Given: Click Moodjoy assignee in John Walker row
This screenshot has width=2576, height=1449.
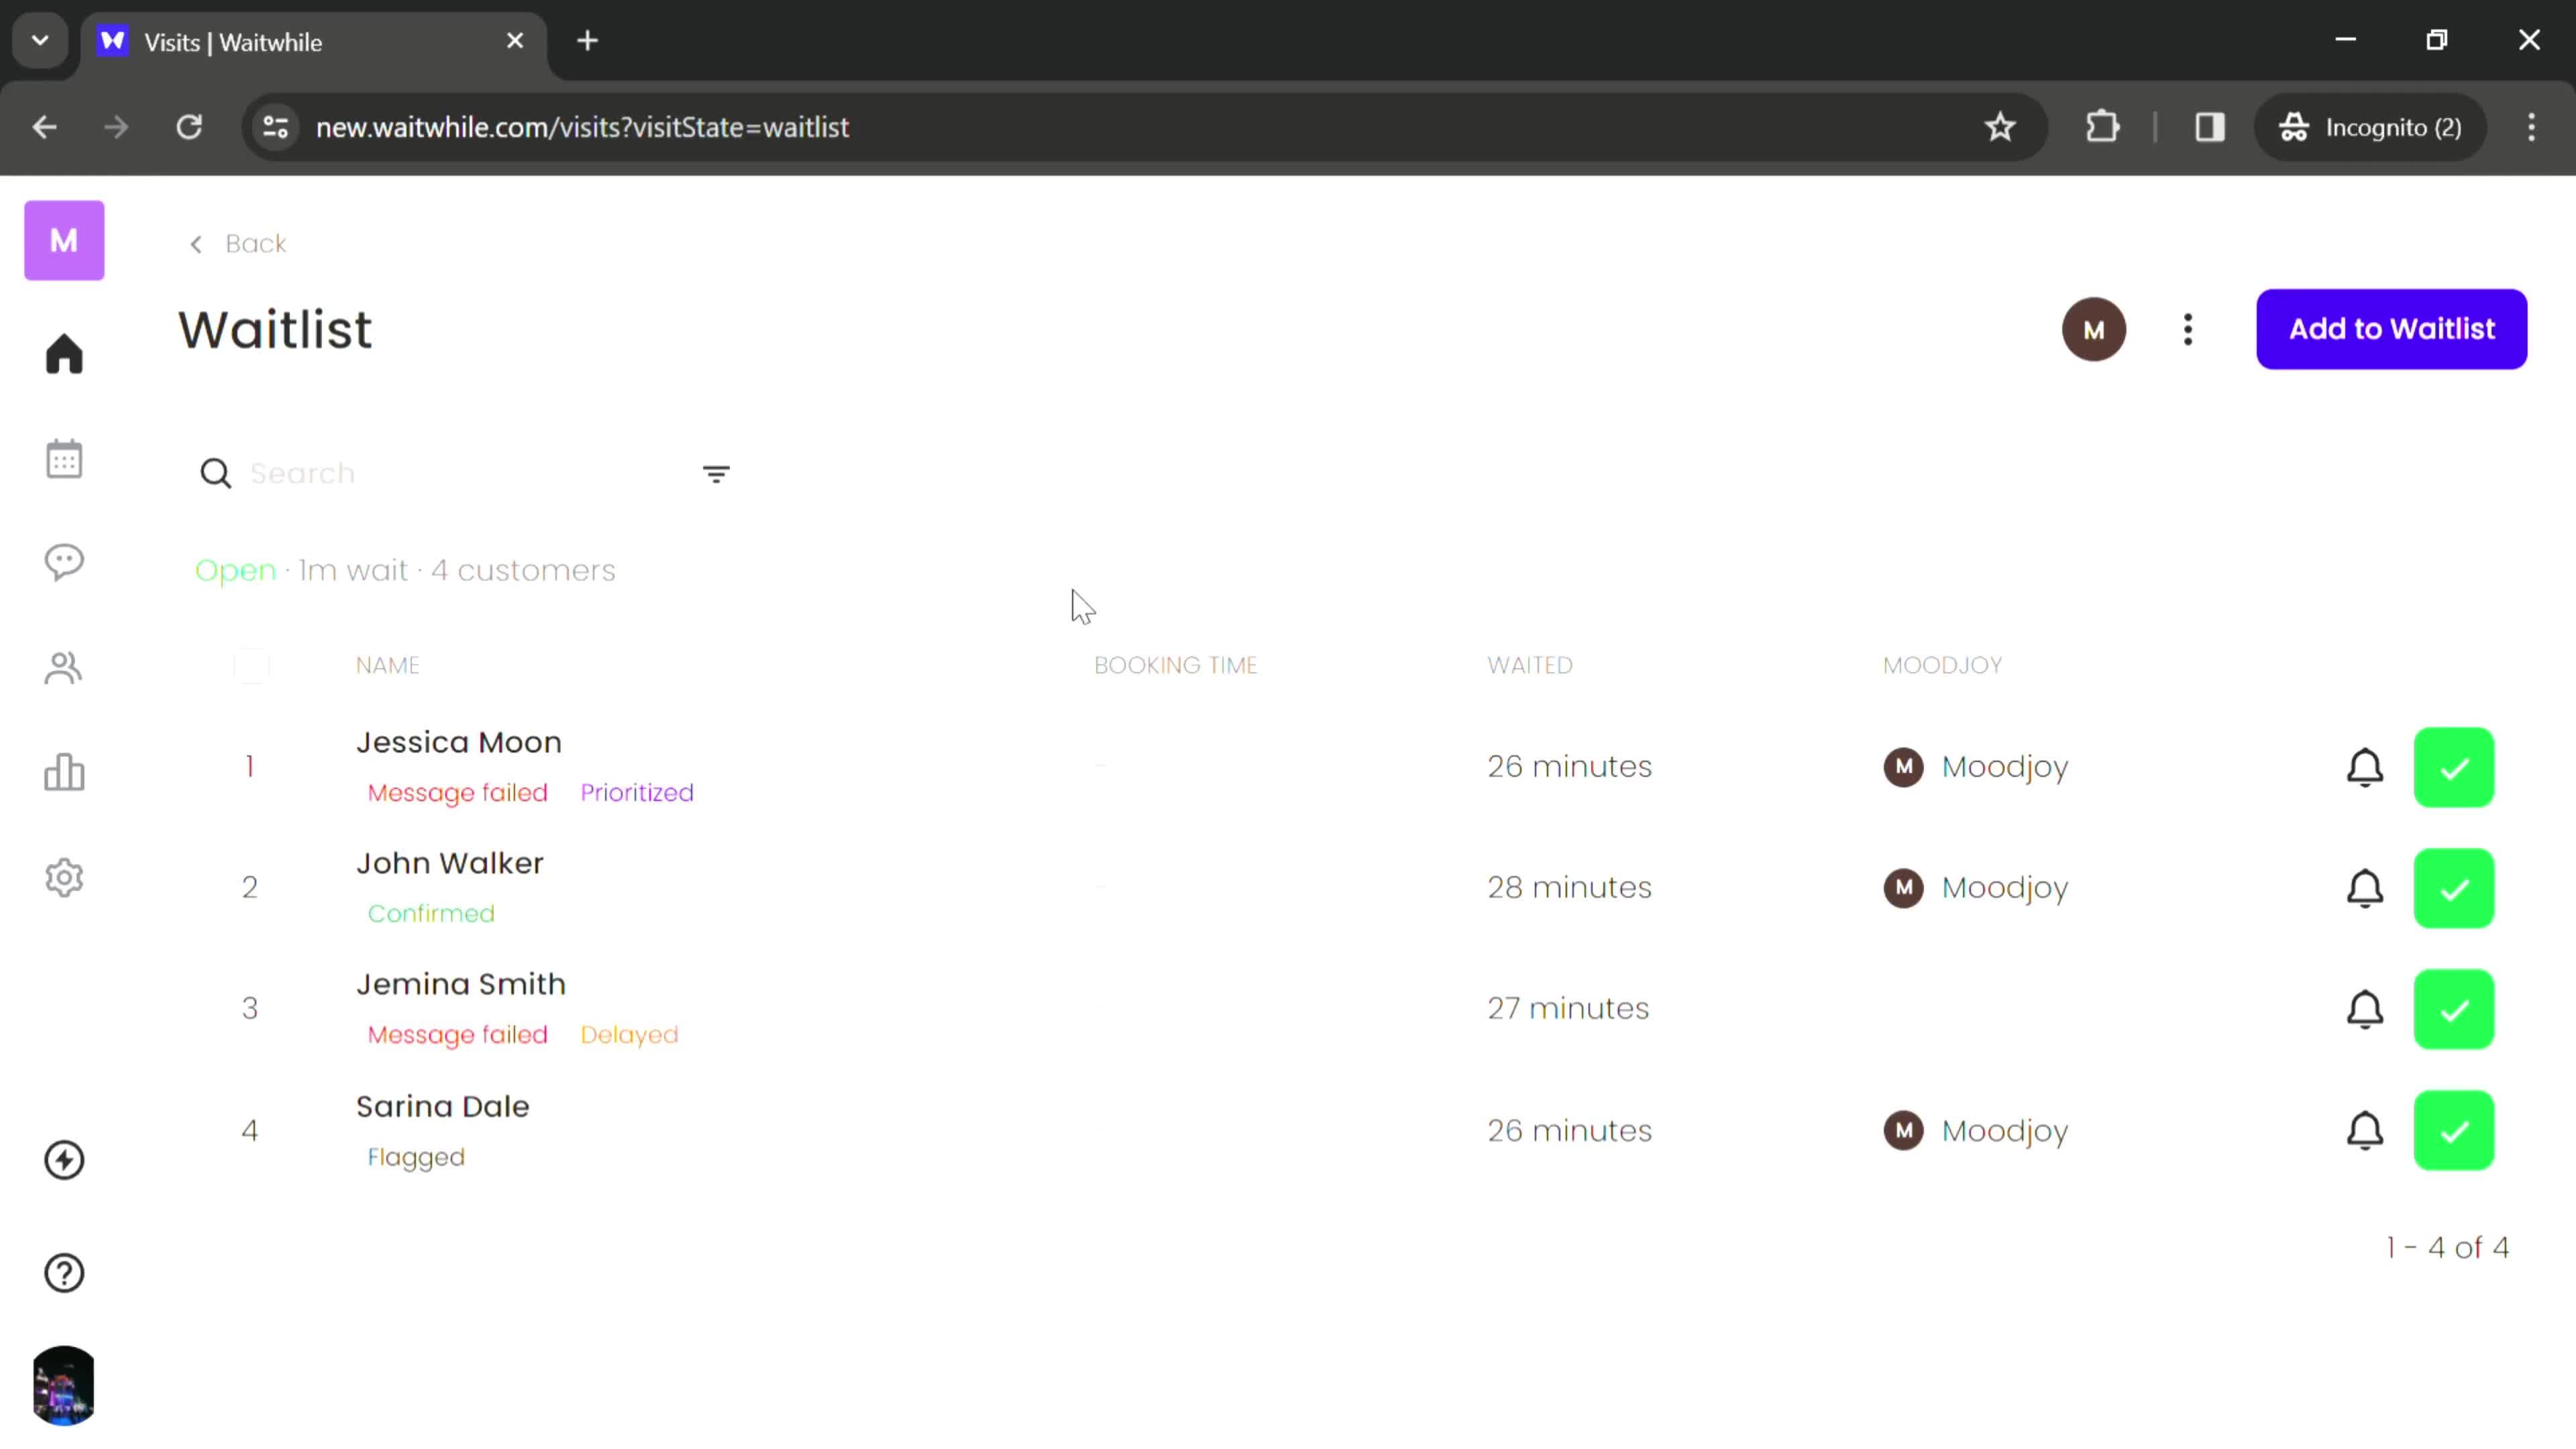Looking at the screenshot, I should (1976, 888).
